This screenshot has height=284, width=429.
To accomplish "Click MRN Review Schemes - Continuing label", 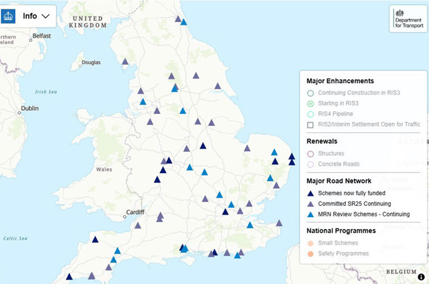I will click(364, 215).
